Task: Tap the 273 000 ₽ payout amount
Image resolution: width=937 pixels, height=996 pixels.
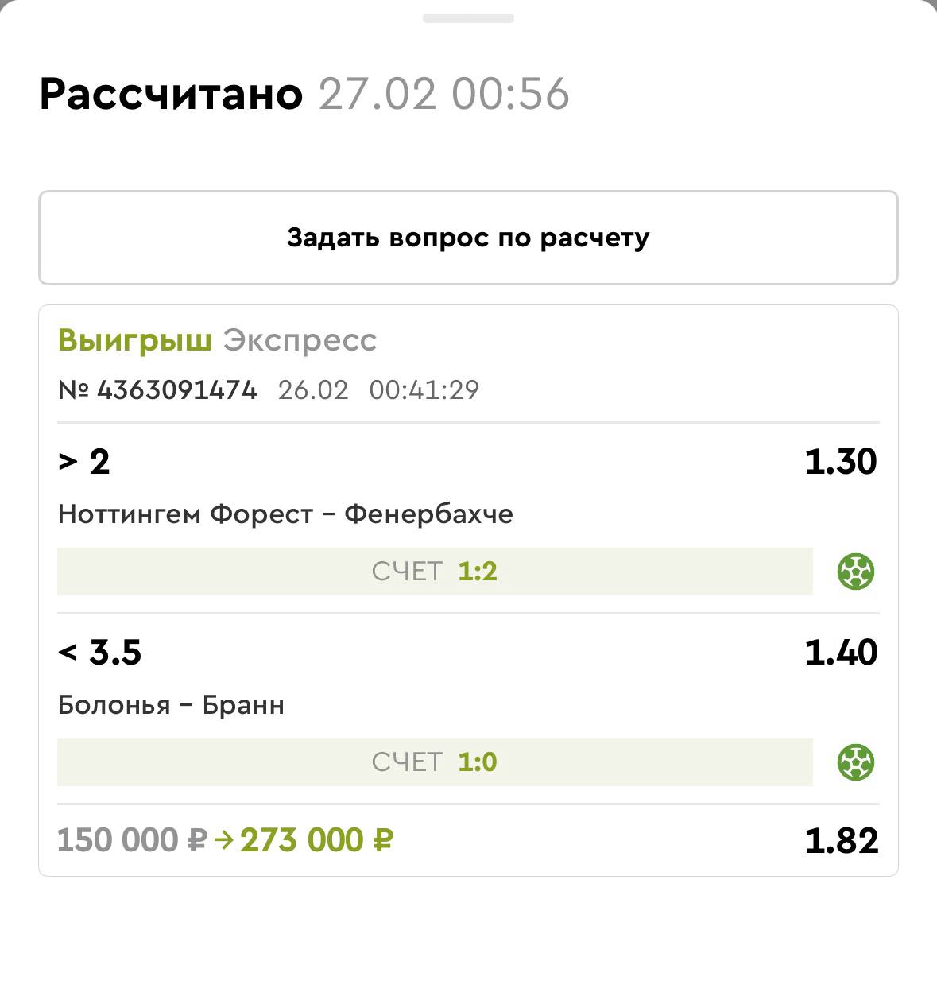Action: 316,840
